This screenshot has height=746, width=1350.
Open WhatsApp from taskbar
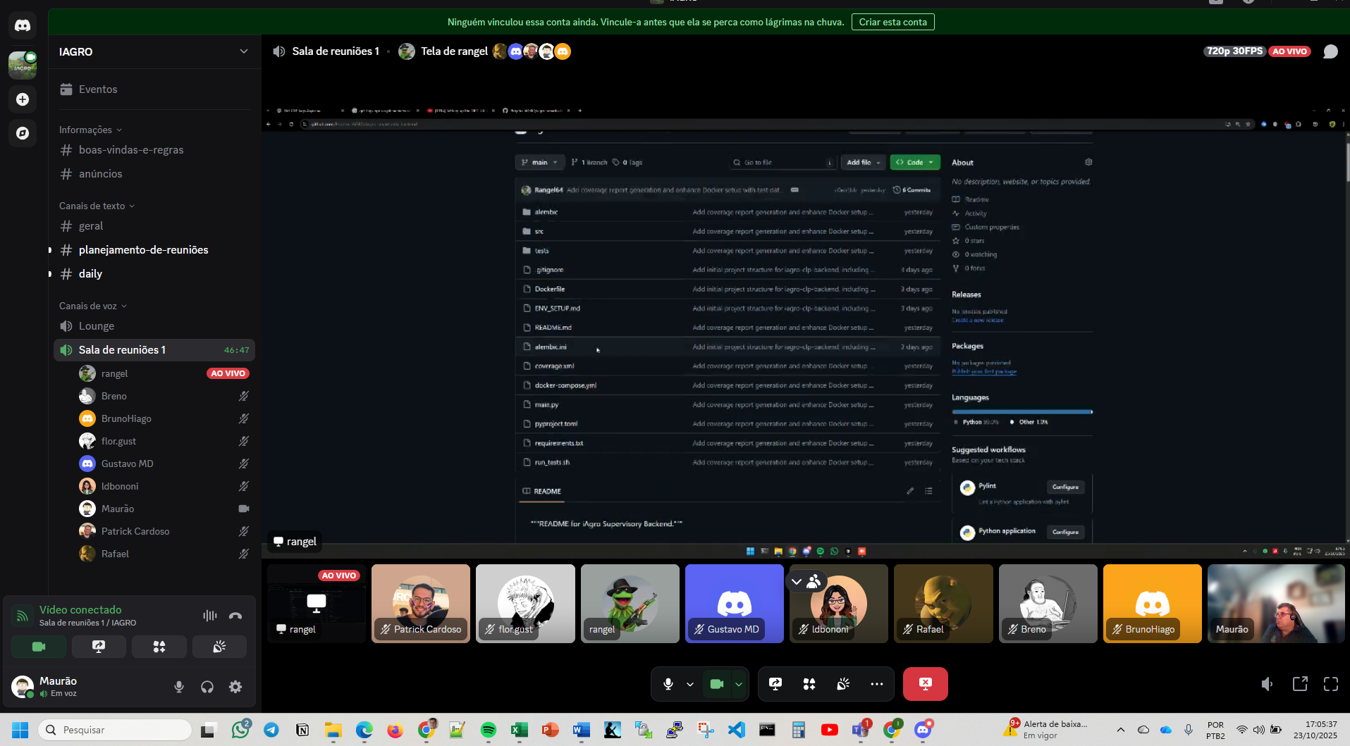(240, 730)
